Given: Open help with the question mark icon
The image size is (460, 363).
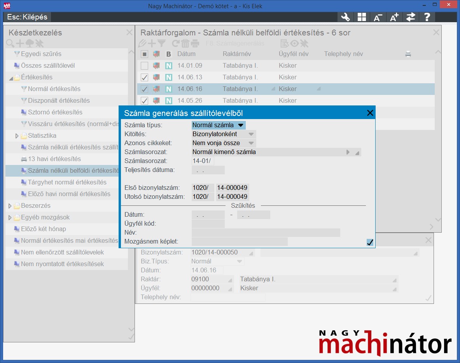Looking at the screenshot, I should click(427, 17).
